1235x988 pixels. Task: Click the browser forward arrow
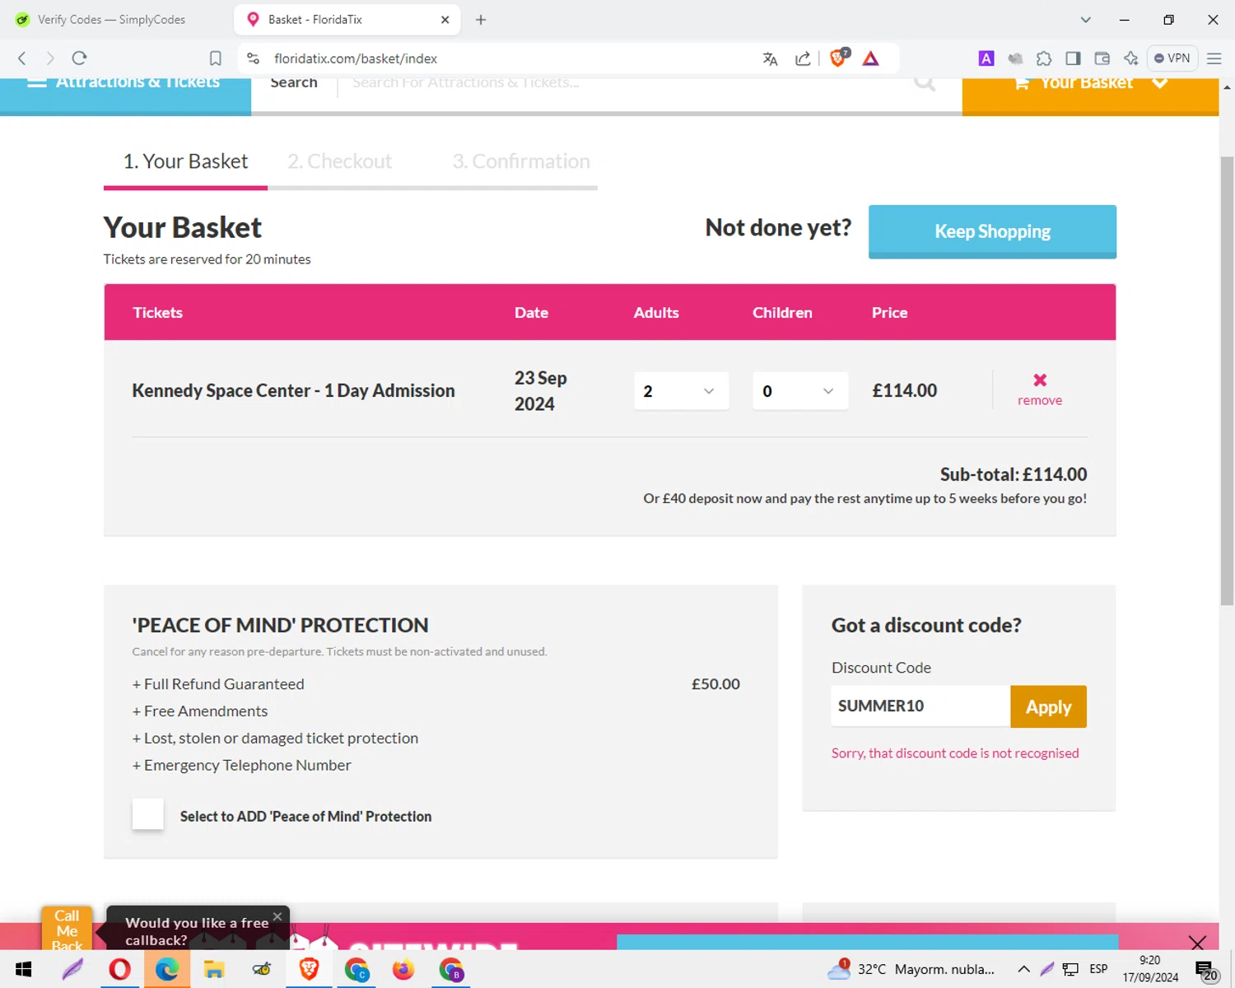50,58
